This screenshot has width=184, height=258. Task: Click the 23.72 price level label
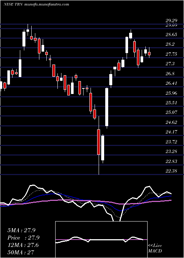171,142
